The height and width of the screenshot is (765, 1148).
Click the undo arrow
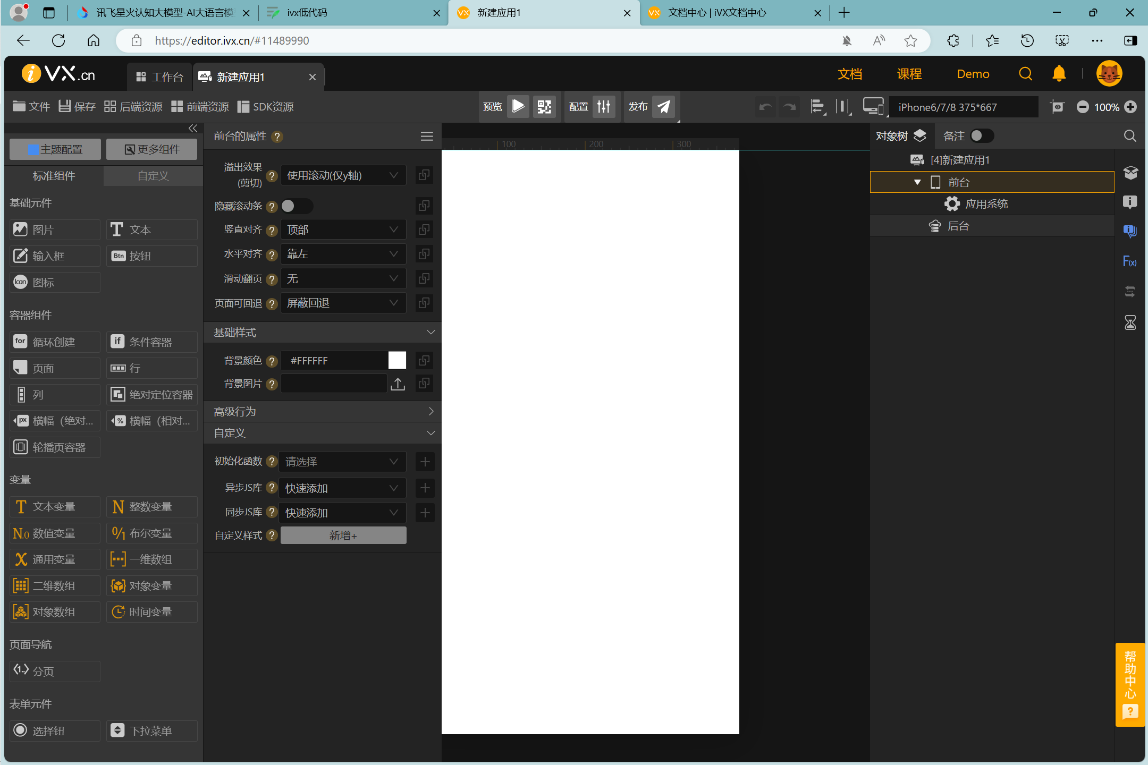click(x=765, y=107)
